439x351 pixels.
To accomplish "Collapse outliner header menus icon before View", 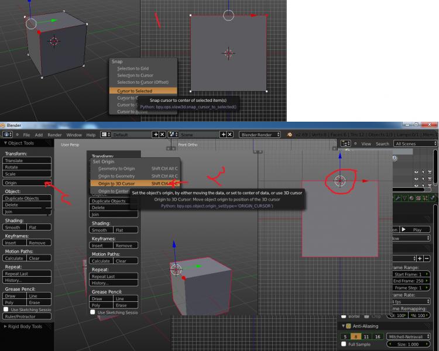I will coord(355,143).
